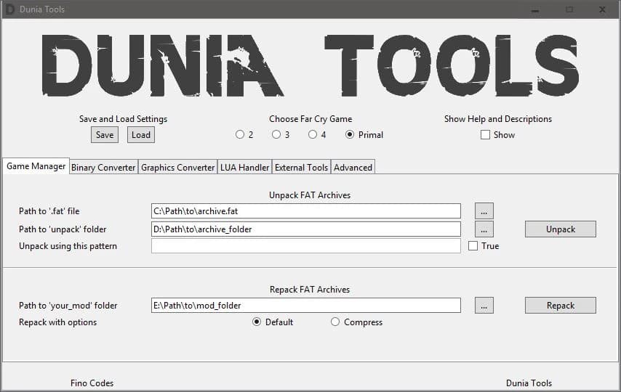Click the Unpack button
The height and width of the screenshot is (392, 621).
[561, 229]
